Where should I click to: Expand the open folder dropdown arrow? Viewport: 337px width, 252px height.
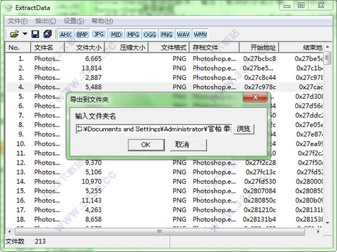pos(25,34)
